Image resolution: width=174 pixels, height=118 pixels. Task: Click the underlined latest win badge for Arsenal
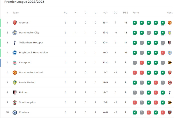pyautogui.click(x=162, y=23)
